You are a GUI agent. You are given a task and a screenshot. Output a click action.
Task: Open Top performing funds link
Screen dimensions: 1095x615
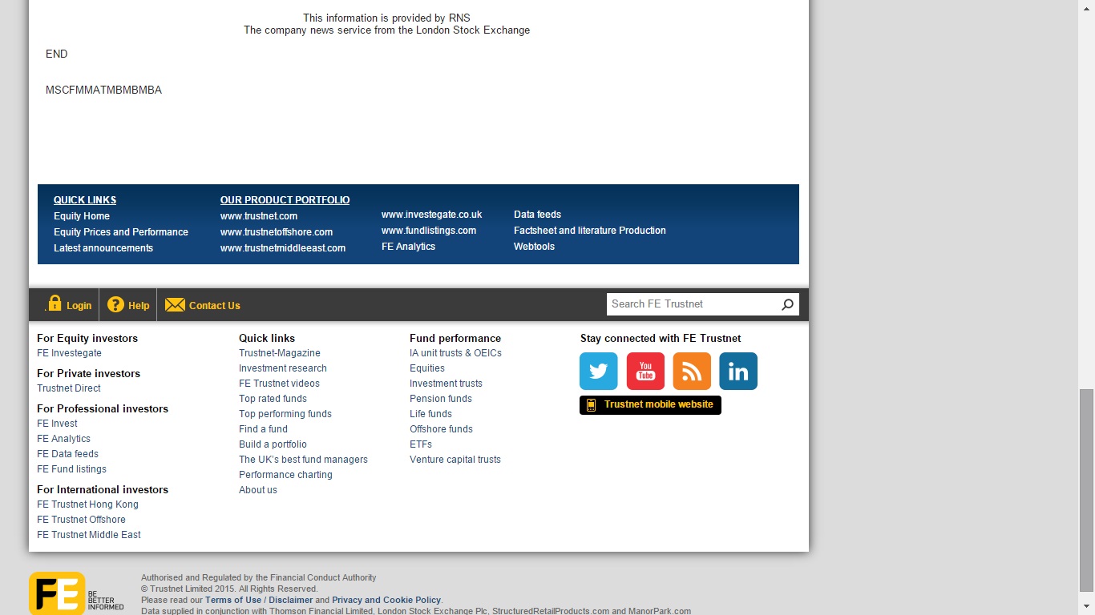[285, 414]
